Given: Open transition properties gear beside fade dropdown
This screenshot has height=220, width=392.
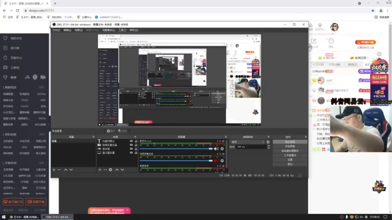Looking at the screenshot, I should 268,142.
